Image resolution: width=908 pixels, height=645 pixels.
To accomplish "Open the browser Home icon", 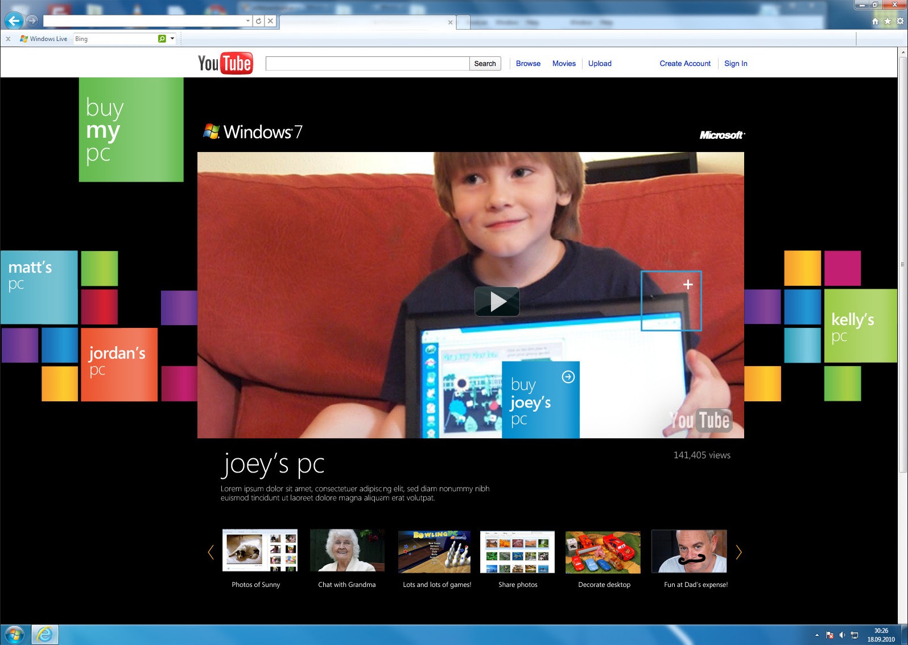I will pyautogui.click(x=875, y=21).
